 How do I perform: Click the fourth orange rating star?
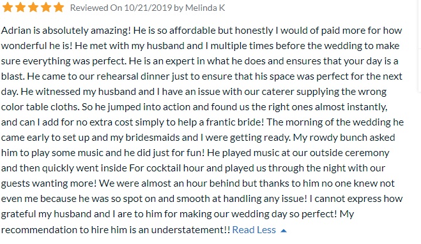pos(46,8)
